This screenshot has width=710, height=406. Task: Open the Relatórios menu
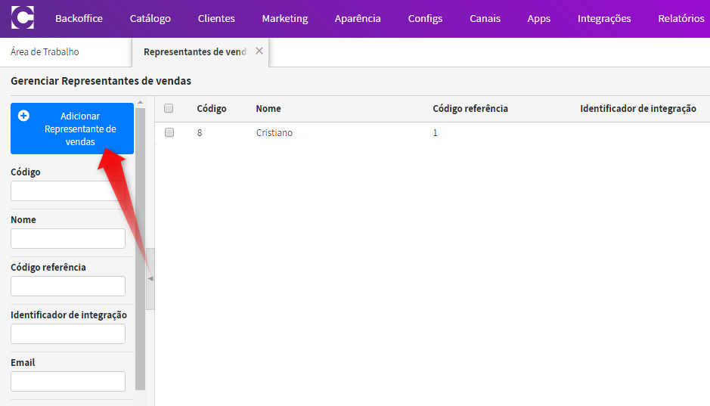[681, 19]
